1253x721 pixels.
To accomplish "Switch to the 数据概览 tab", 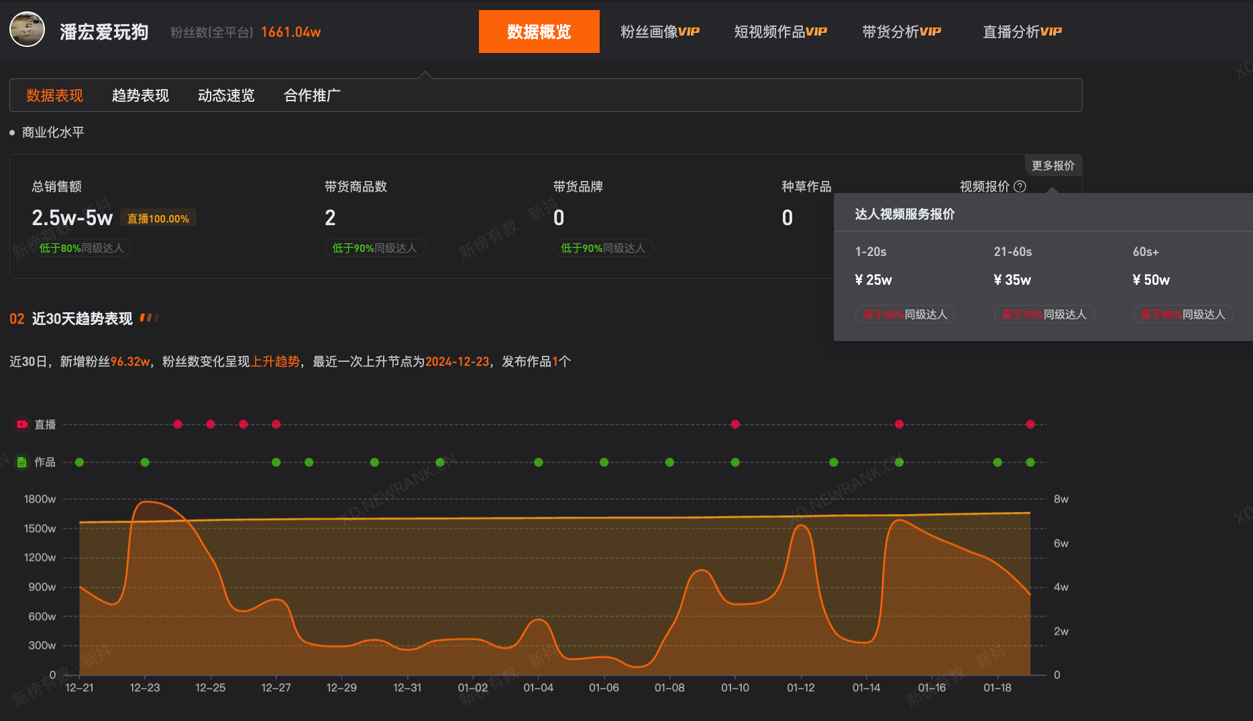I will tap(539, 31).
